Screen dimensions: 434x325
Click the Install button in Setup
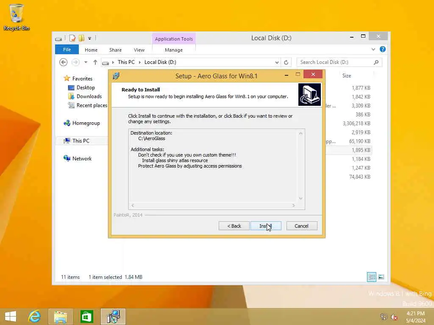click(x=266, y=226)
